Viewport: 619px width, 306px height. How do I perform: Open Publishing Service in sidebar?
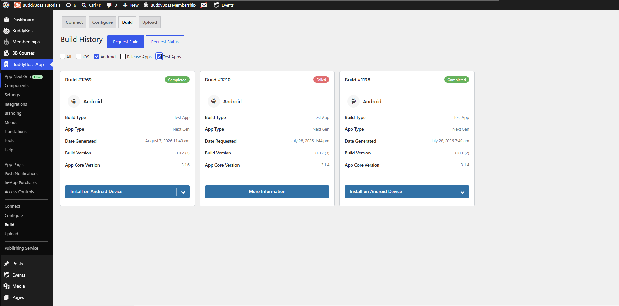pyautogui.click(x=21, y=248)
